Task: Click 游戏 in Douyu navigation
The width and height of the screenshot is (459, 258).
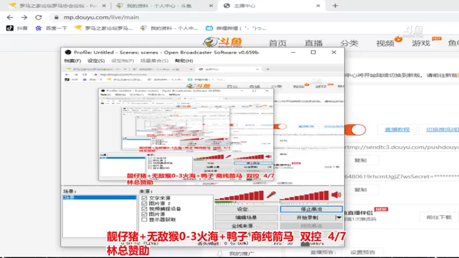Action: coord(421,44)
